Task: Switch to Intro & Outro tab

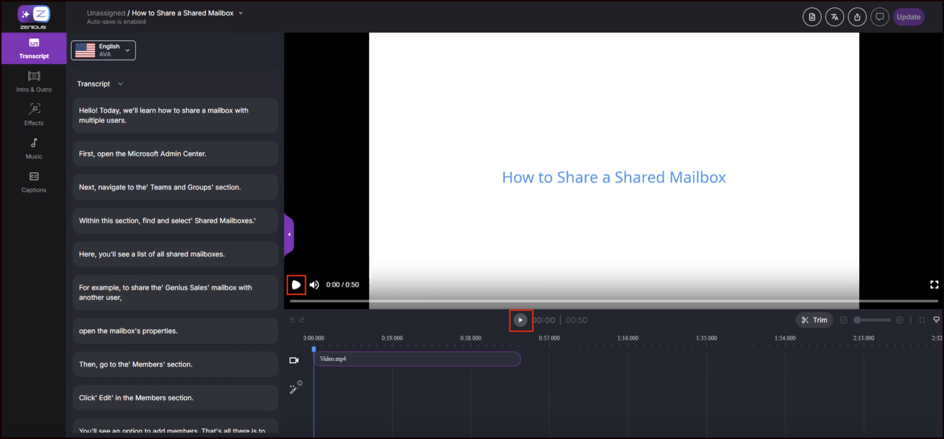Action: pos(34,82)
